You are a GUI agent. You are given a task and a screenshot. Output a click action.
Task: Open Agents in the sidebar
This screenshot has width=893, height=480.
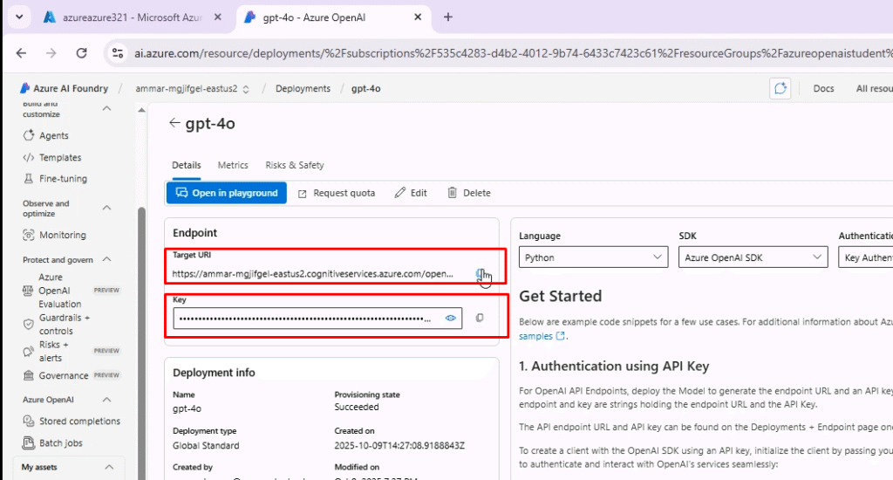pyautogui.click(x=53, y=136)
